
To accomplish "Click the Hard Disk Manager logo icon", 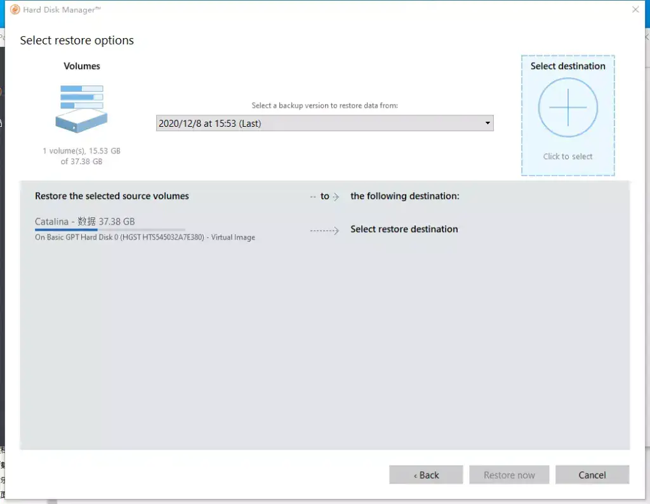I will pyautogui.click(x=15, y=10).
